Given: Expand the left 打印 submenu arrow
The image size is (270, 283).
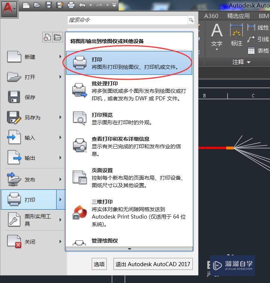Looking at the screenshot, I should [x=61, y=200].
